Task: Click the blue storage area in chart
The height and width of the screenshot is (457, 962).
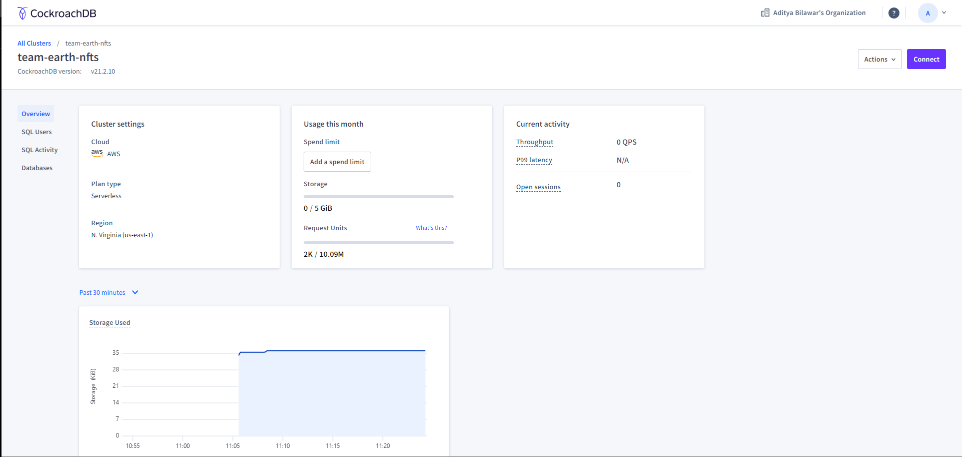Action: click(x=332, y=393)
